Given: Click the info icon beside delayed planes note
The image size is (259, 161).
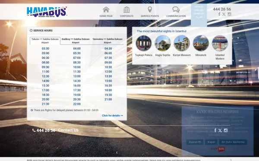Looking at the screenshot, I should click(32, 110).
